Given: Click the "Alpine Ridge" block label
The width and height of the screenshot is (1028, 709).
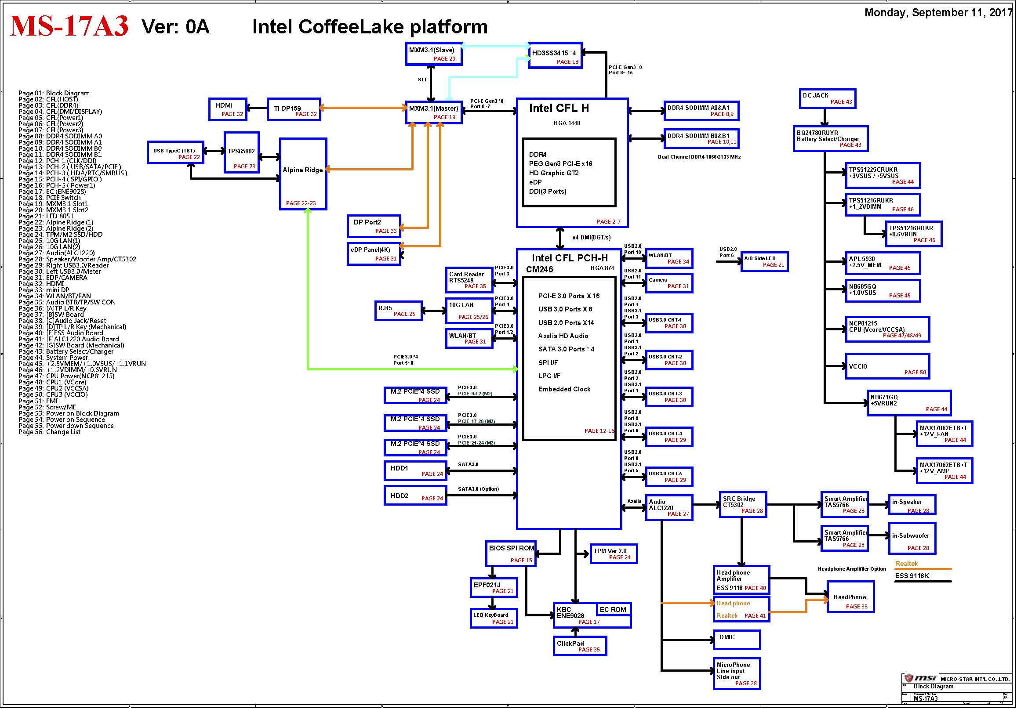Looking at the screenshot, I should click(303, 170).
